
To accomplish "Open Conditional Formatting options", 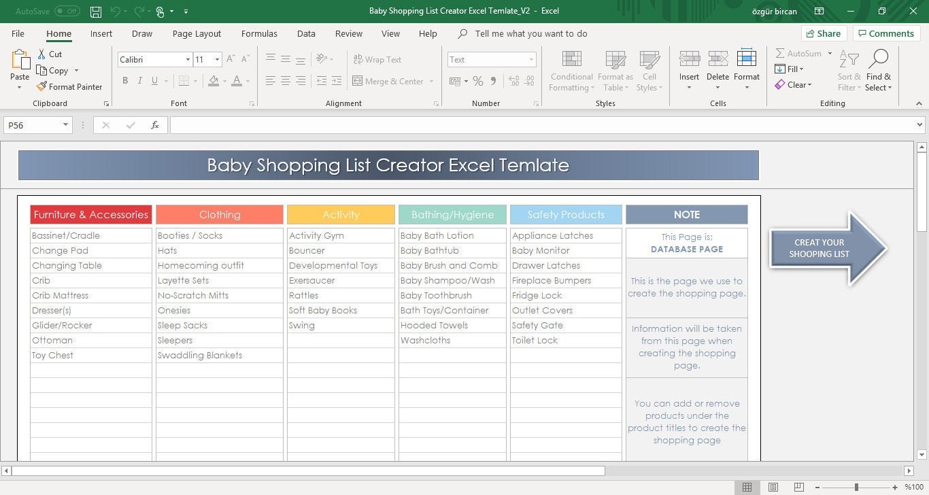I will (x=571, y=70).
